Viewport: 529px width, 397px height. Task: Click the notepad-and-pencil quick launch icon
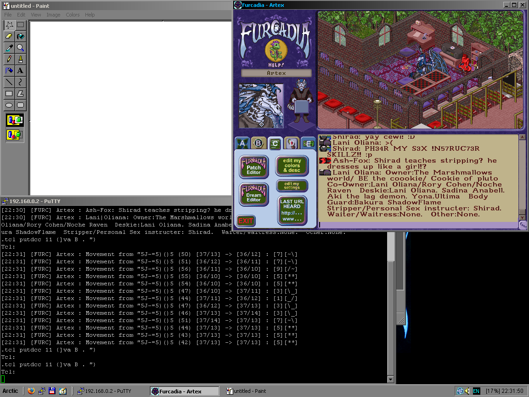63,391
